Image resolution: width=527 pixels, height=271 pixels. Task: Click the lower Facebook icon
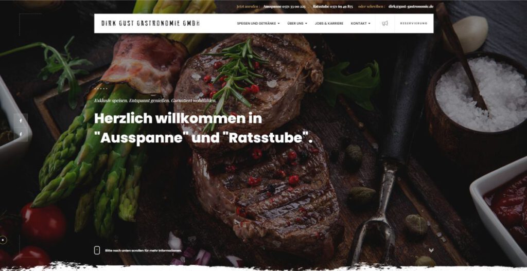[21, 134]
